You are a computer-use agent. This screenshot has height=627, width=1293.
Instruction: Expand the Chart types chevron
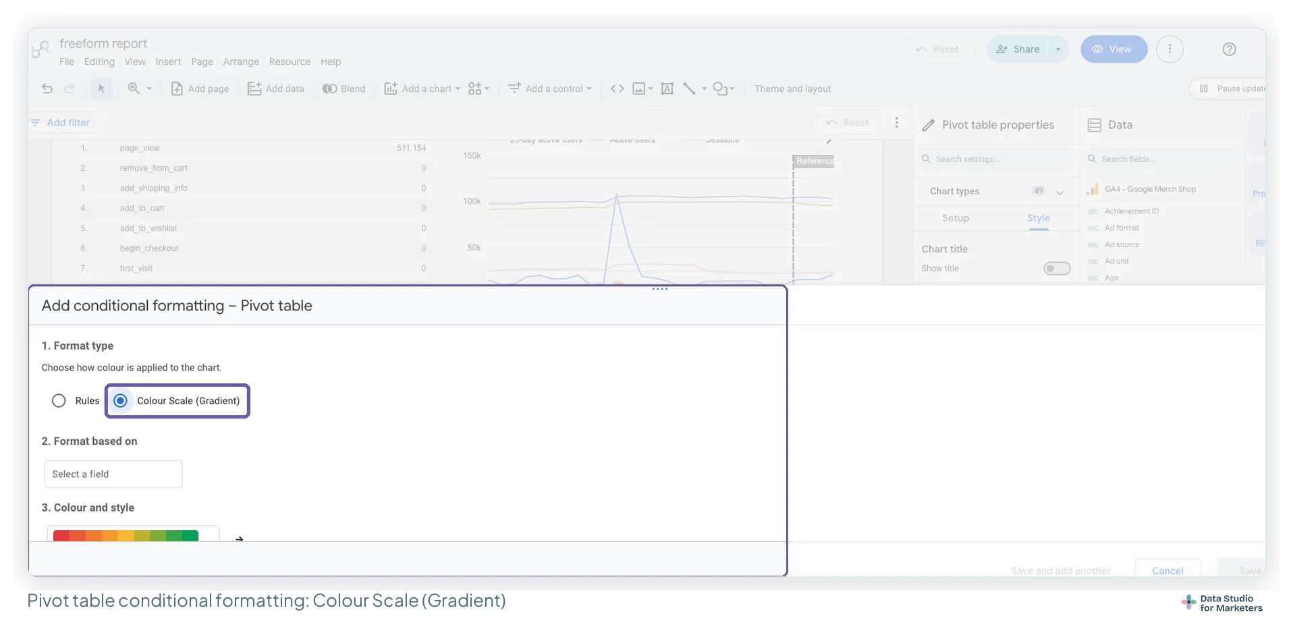coord(1060,192)
